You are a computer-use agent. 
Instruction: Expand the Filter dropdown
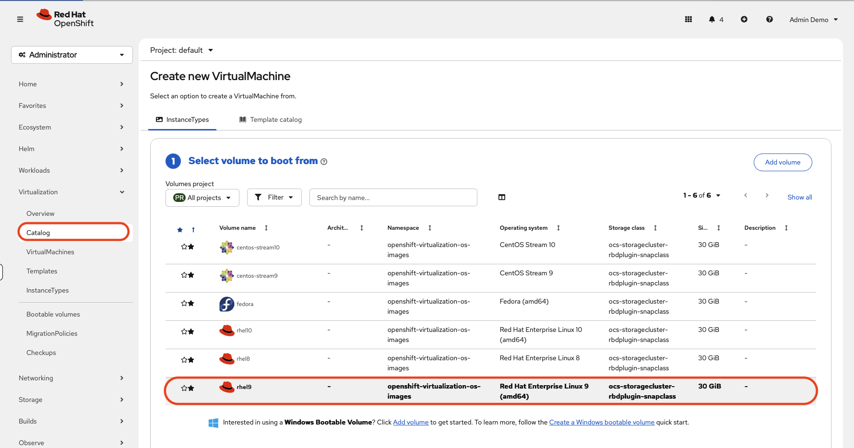[274, 197]
